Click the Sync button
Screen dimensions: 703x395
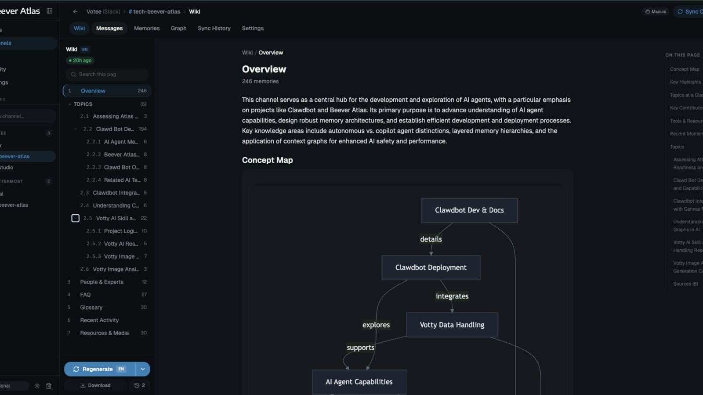coord(689,11)
